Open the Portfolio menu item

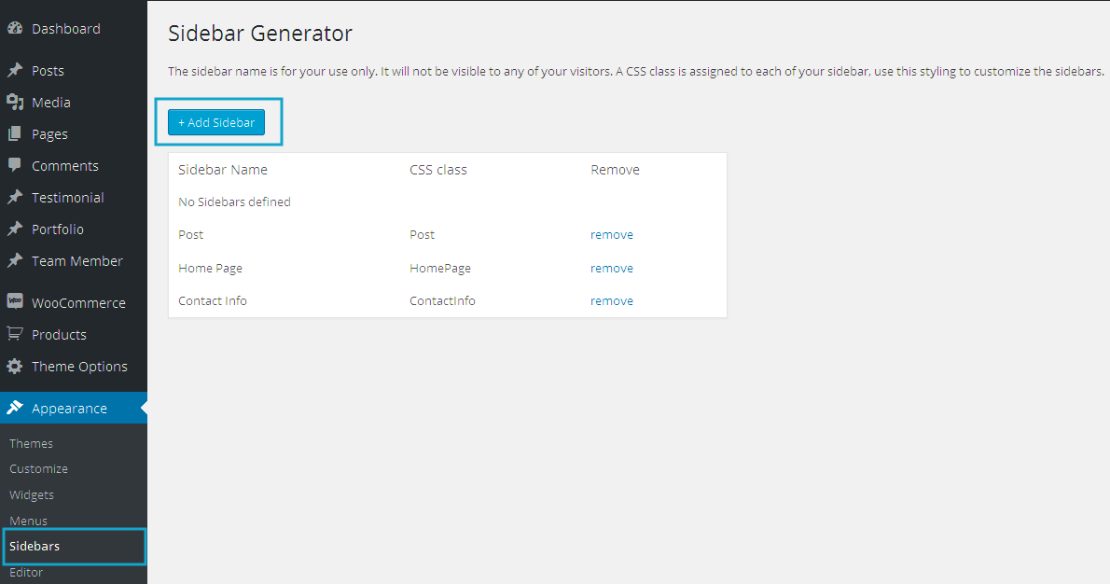point(57,229)
